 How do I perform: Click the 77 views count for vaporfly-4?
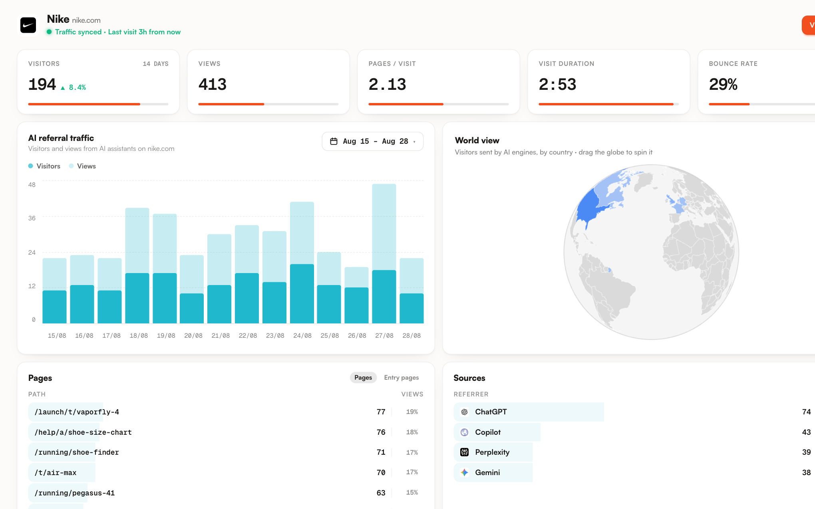tap(381, 412)
